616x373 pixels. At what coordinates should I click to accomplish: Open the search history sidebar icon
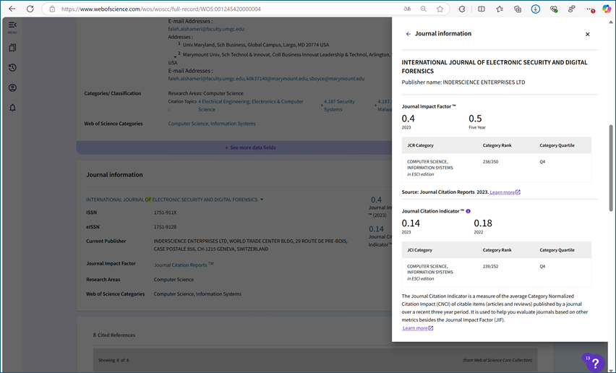12,68
